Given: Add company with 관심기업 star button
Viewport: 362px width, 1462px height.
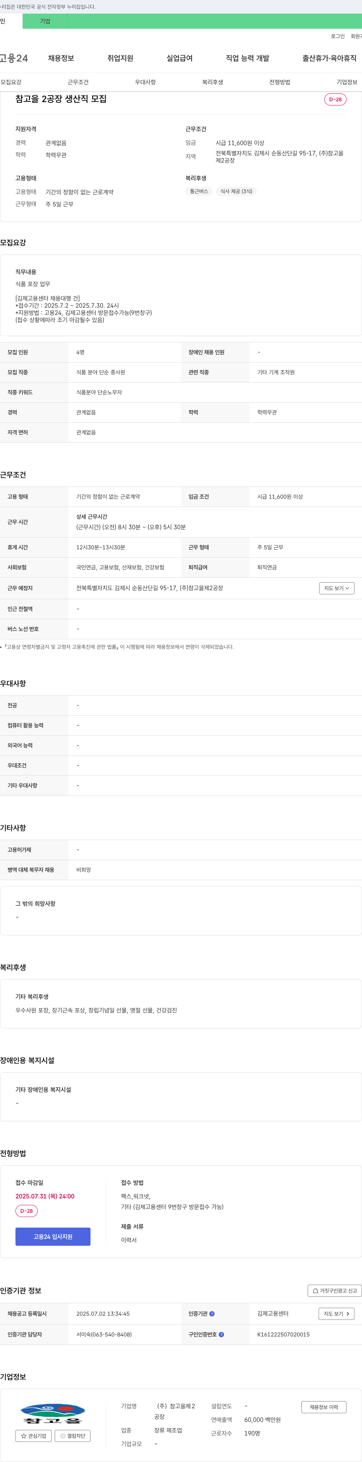Looking at the screenshot, I should coord(34,1436).
